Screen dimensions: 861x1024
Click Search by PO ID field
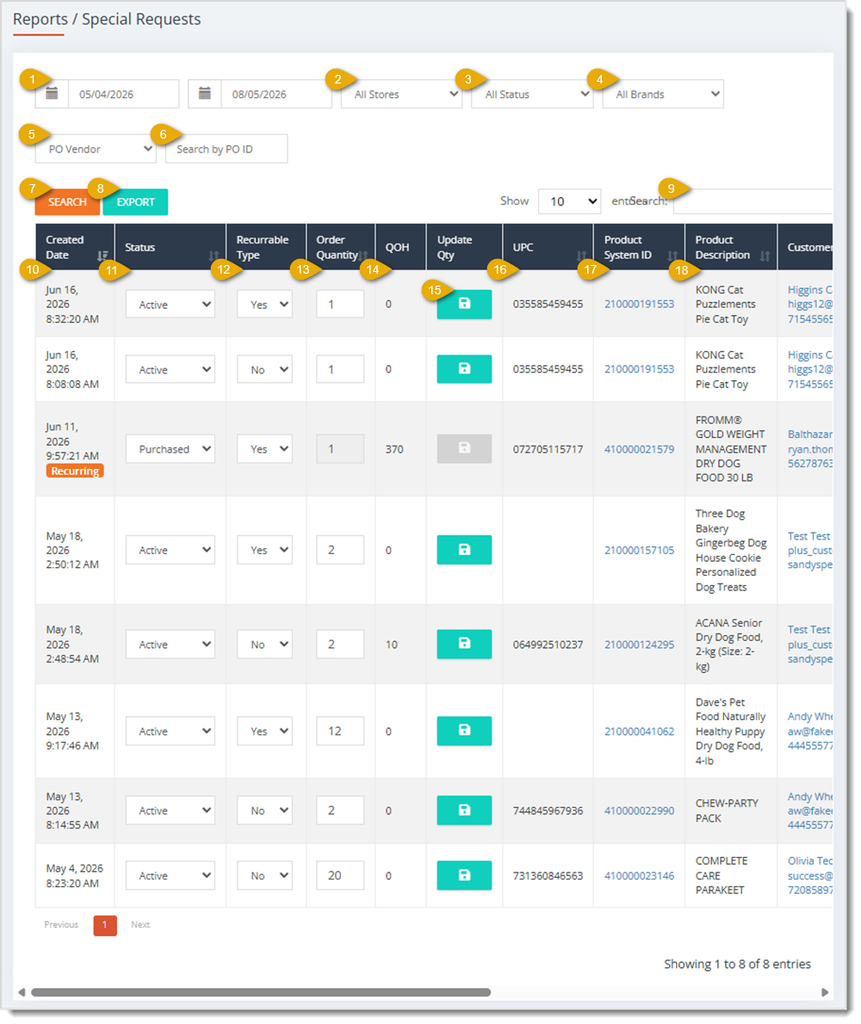click(x=226, y=149)
